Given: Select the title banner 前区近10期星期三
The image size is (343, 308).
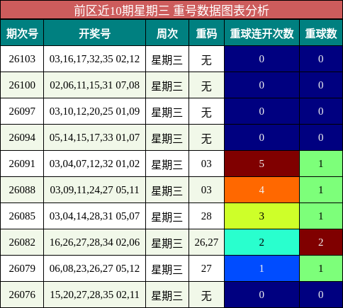Looking at the screenshot, I should pos(171,10).
